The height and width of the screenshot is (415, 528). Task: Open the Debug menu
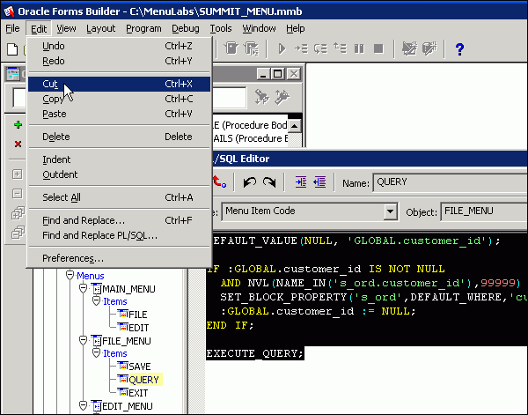click(x=185, y=29)
